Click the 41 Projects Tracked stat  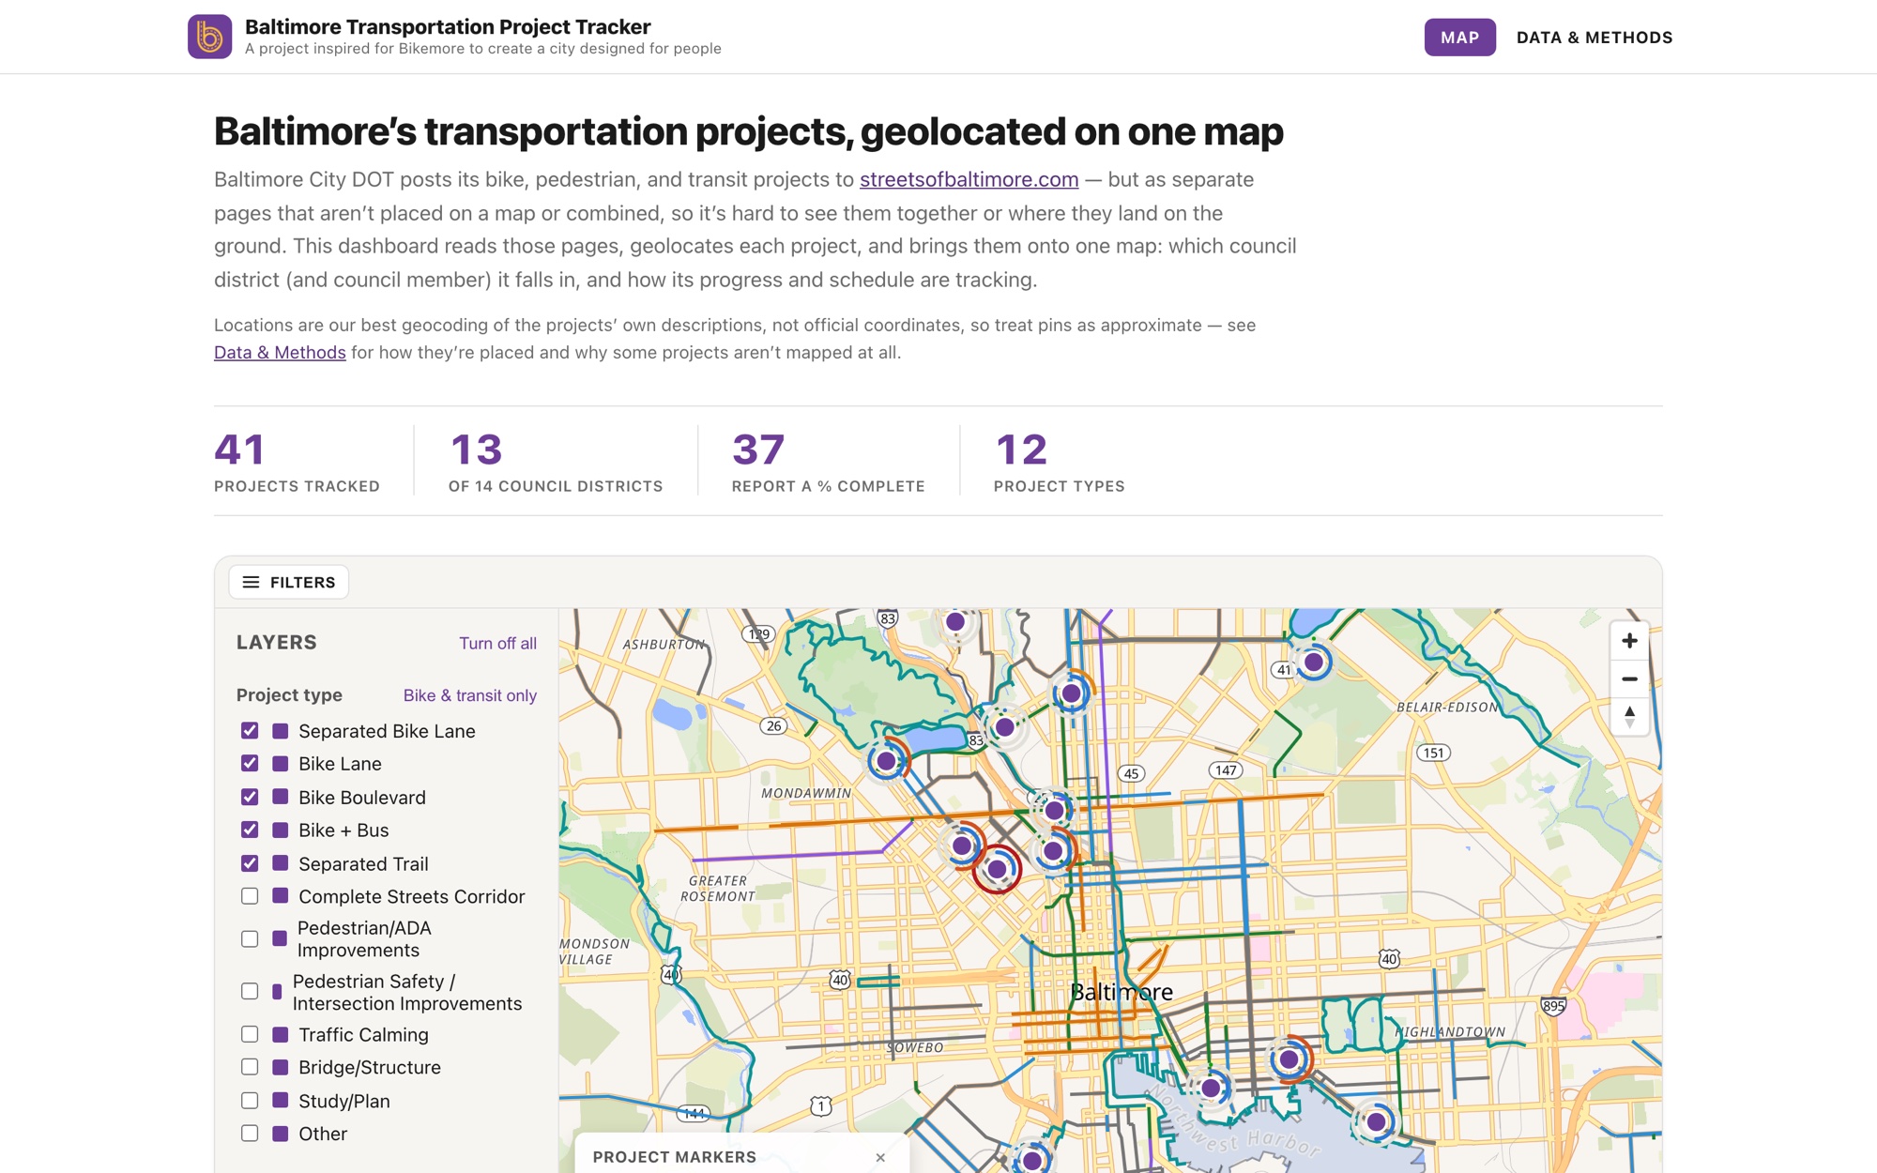297,462
